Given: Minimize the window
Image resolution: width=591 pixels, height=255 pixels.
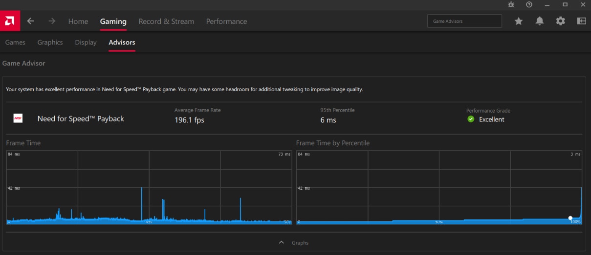Looking at the screenshot, I should pos(547,4).
